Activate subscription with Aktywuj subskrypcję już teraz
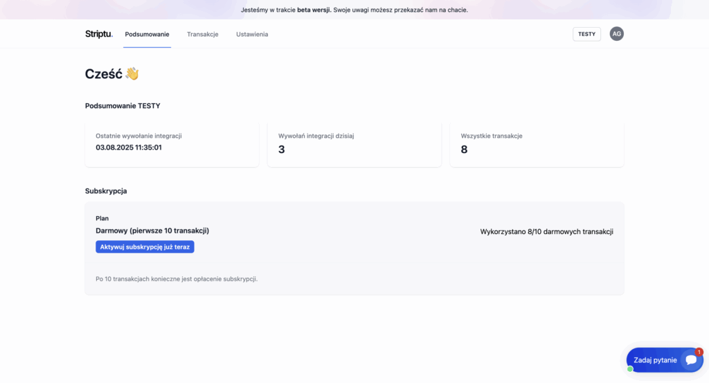This screenshot has width=709, height=383. pos(145,247)
